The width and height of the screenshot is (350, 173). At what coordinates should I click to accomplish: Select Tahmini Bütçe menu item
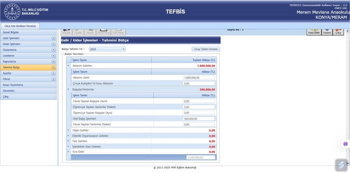click(x=28, y=67)
